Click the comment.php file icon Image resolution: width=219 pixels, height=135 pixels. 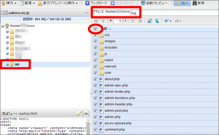pyautogui.click(x=101, y=130)
